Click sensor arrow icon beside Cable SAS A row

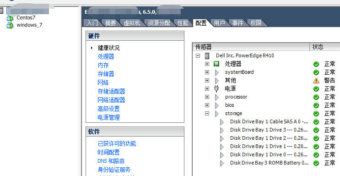[x=222, y=122]
